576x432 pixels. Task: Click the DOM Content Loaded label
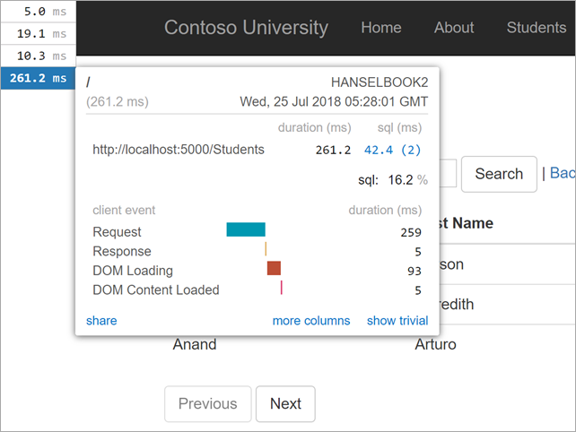tap(156, 290)
